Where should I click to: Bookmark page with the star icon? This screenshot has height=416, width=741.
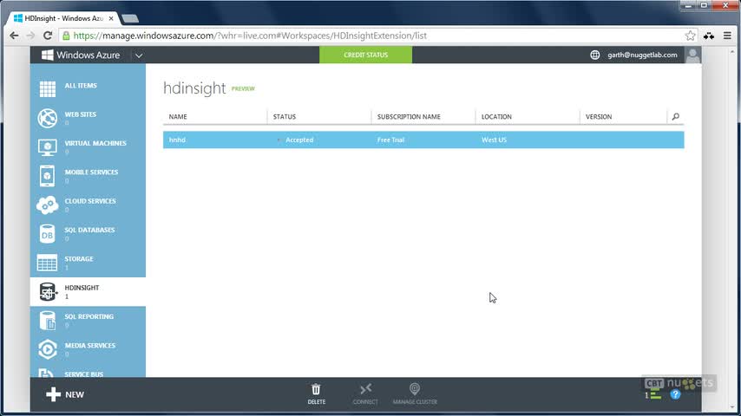[x=691, y=36]
